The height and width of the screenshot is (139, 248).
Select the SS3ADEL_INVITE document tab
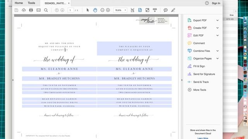coord(55,3)
